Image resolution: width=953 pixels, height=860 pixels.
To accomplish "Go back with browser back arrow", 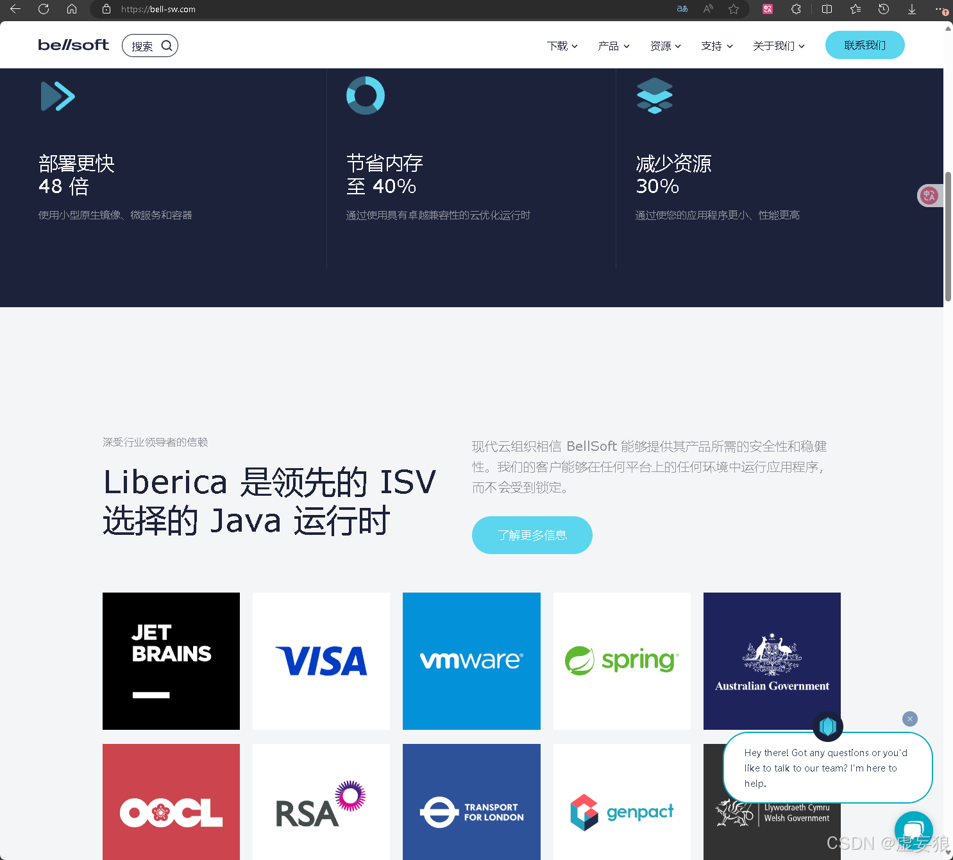I will click(15, 9).
